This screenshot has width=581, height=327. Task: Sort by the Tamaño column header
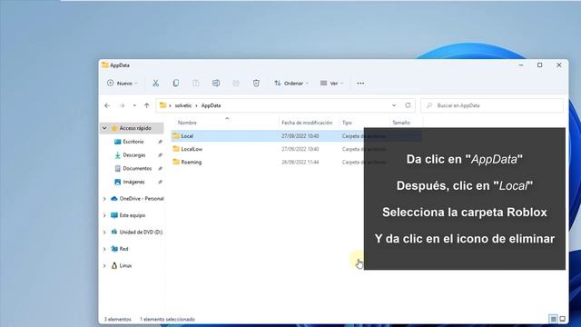tap(401, 123)
